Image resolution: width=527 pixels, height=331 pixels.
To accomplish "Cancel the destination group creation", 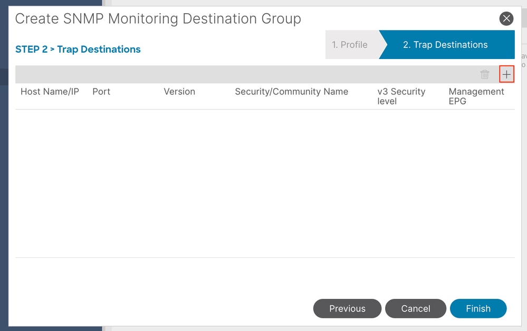I will click(x=415, y=308).
